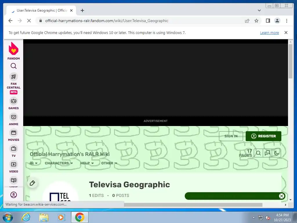Click the wiki search magnifier button
Screen dimensions: 297x223
tap(258, 153)
